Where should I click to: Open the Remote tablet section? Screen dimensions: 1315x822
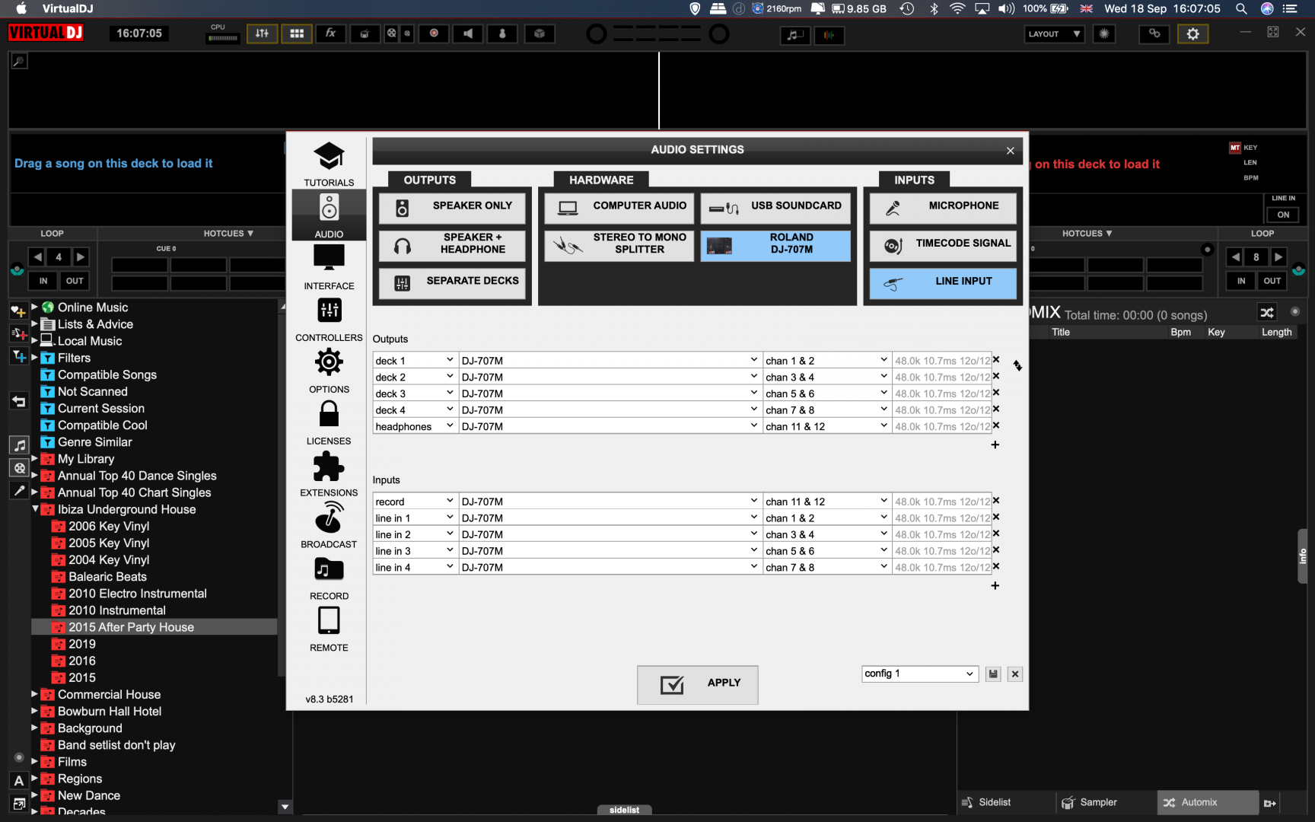(329, 629)
